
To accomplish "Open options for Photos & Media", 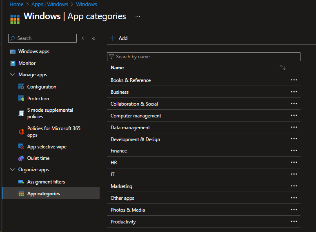I will click(x=294, y=210).
